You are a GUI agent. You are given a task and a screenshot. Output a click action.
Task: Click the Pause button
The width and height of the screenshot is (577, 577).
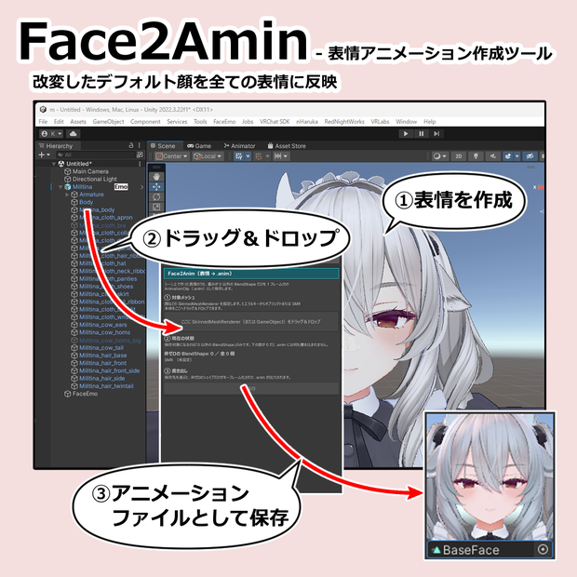421,134
